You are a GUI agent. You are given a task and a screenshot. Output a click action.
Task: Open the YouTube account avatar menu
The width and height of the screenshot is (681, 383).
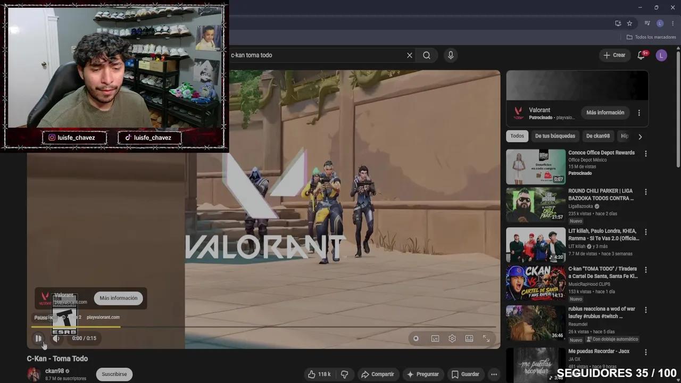coord(661,55)
